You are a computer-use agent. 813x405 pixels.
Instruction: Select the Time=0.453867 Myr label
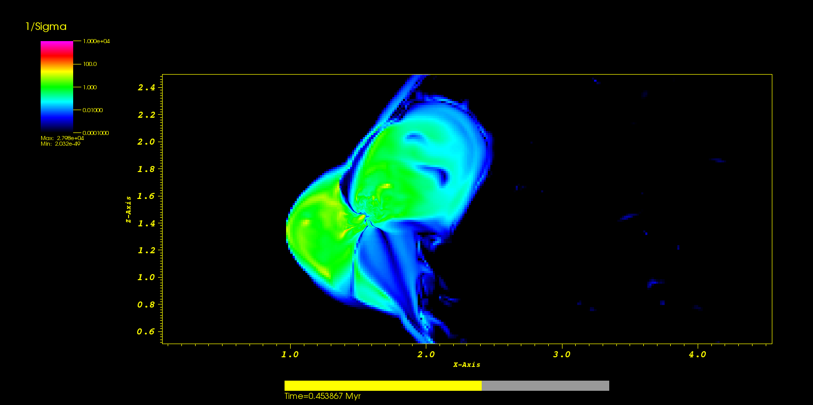[322, 396]
